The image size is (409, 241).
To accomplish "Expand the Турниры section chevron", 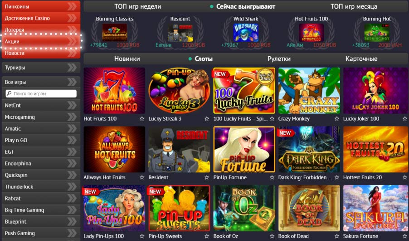I will click(x=72, y=67).
